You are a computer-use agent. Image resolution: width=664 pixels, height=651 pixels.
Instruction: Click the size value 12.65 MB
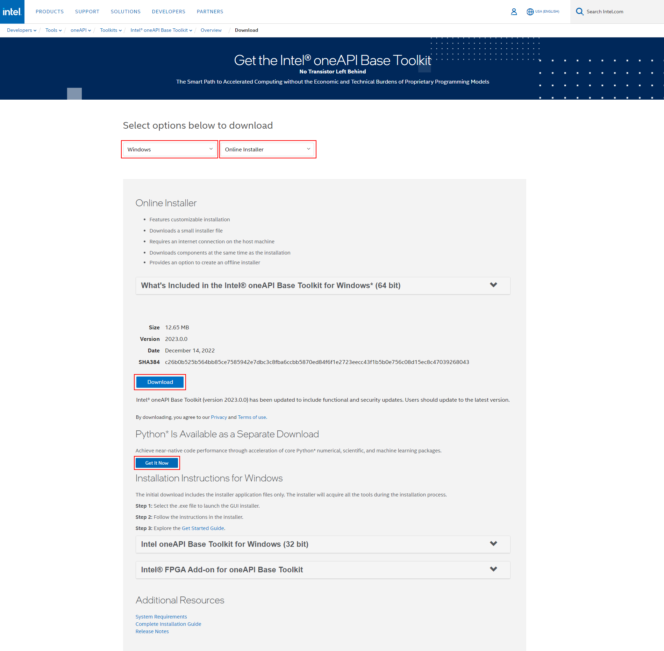[177, 328]
